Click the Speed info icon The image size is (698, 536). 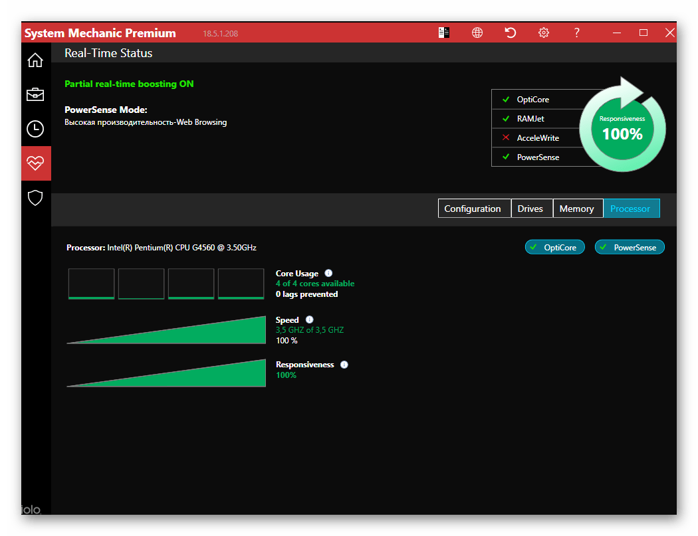(x=309, y=319)
